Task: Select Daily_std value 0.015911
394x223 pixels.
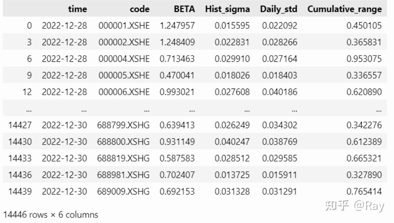Action: tap(280, 175)
